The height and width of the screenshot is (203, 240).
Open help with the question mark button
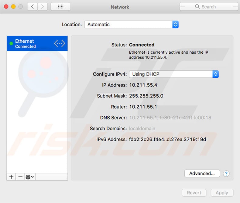pyautogui.click(x=226, y=174)
